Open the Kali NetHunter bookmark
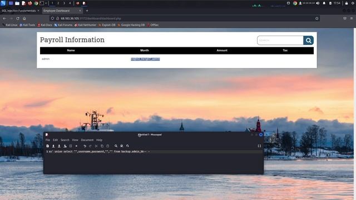Viewport: 356px width, 200px height. pyautogui.click(x=85, y=25)
